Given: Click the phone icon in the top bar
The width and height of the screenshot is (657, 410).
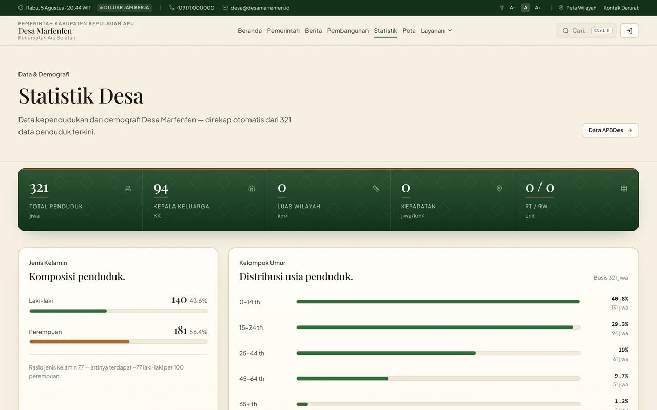Looking at the screenshot, I should [172, 8].
